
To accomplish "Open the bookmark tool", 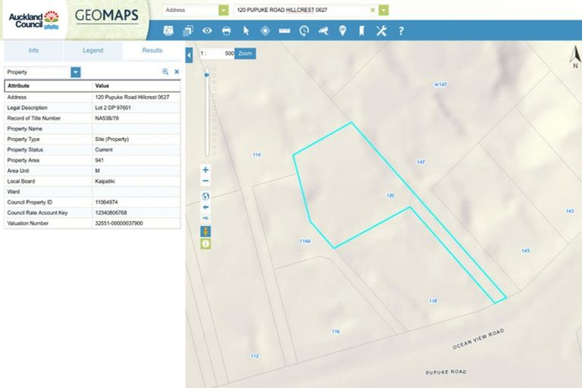I will pyautogui.click(x=361, y=30).
